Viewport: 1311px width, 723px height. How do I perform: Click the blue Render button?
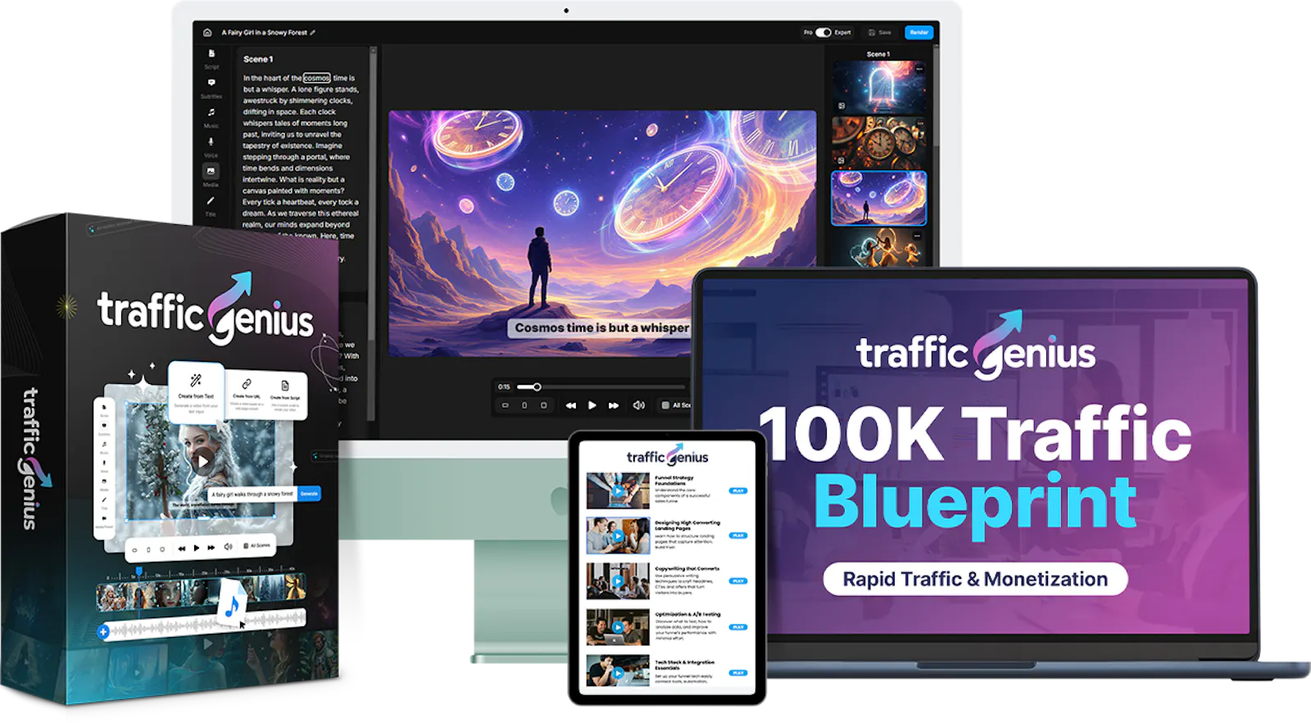(919, 33)
